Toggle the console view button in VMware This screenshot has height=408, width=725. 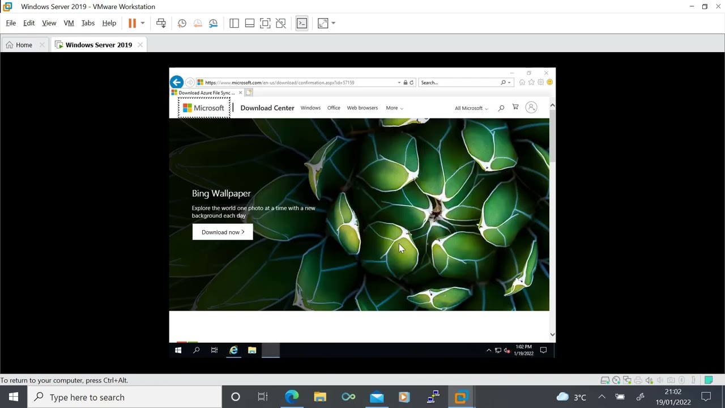[302, 23]
